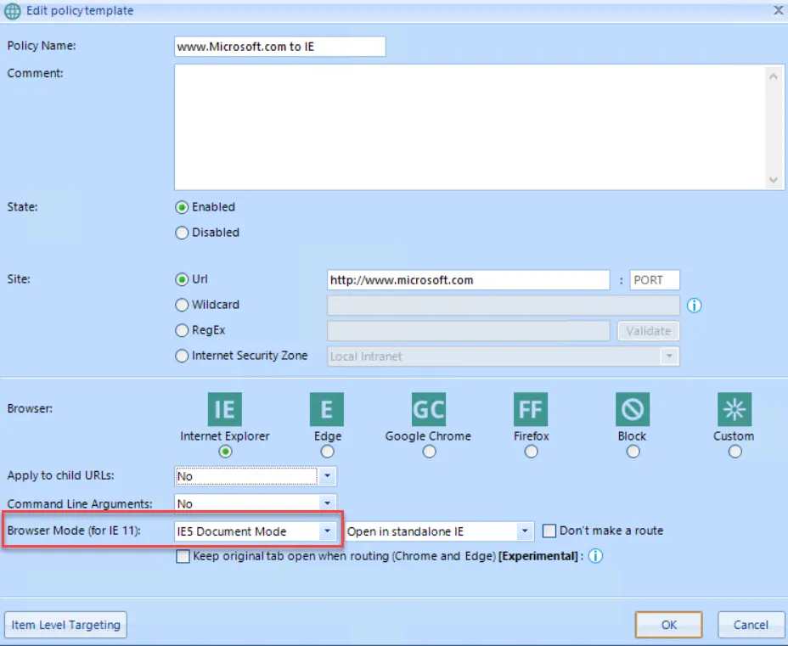This screenshot has width=788, height=646.
Task: Click the Wildcard info icon
Action: pos(694,305)
